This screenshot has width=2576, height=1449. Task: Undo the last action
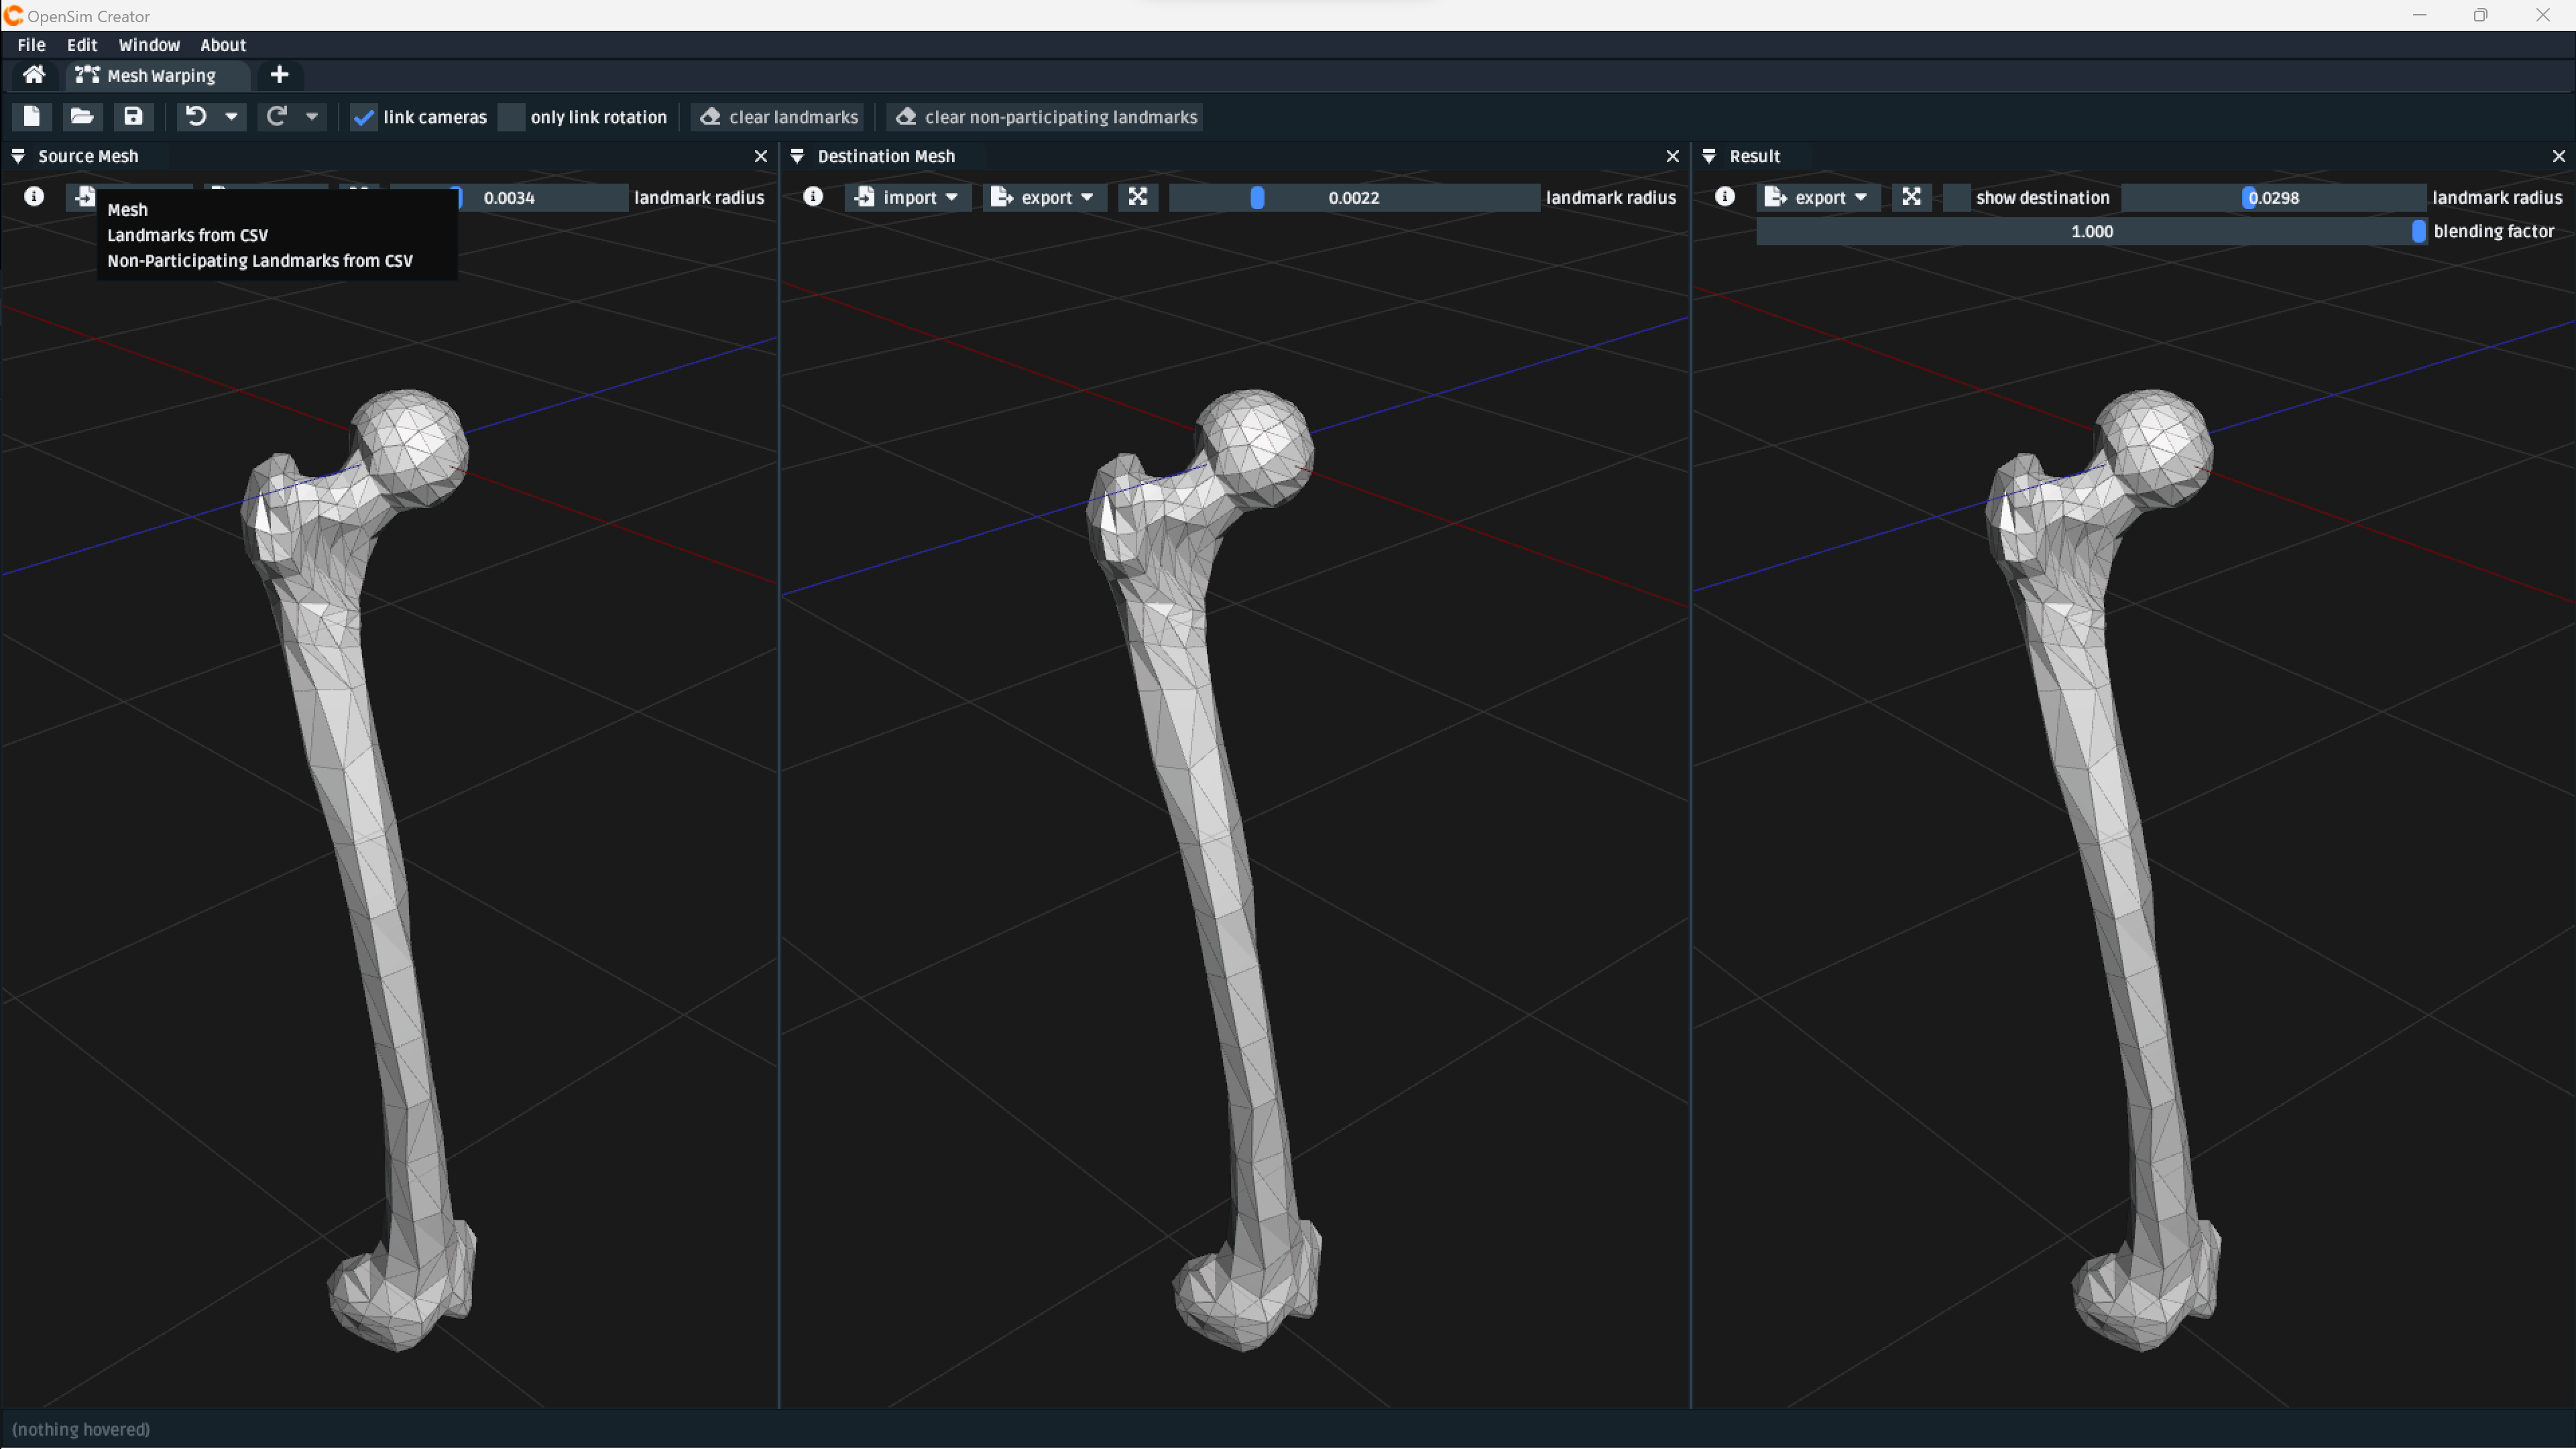tap(195, 116)
